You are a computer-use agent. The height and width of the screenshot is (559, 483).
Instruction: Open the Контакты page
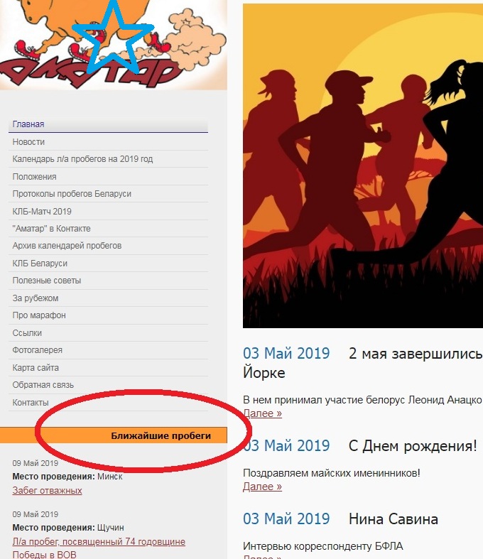point(31,403)
